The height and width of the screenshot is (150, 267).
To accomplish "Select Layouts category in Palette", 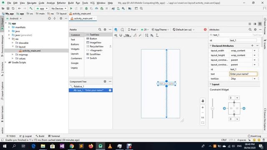I will tap(75, 54).
